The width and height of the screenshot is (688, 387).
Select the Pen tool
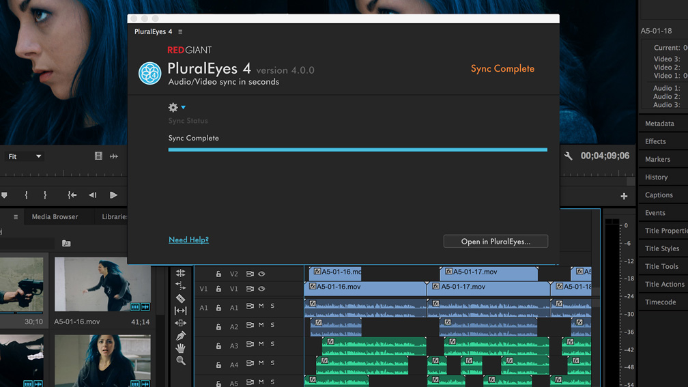tap(180, 336)
